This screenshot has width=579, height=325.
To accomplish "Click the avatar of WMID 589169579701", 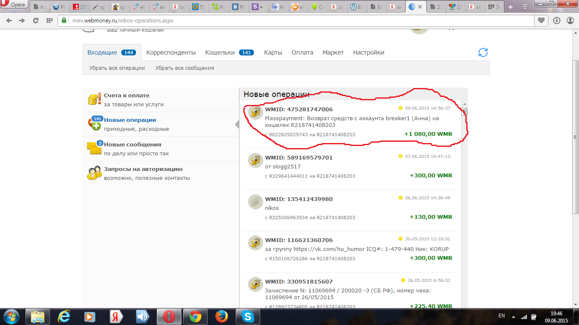I will (x=256, y=160).
